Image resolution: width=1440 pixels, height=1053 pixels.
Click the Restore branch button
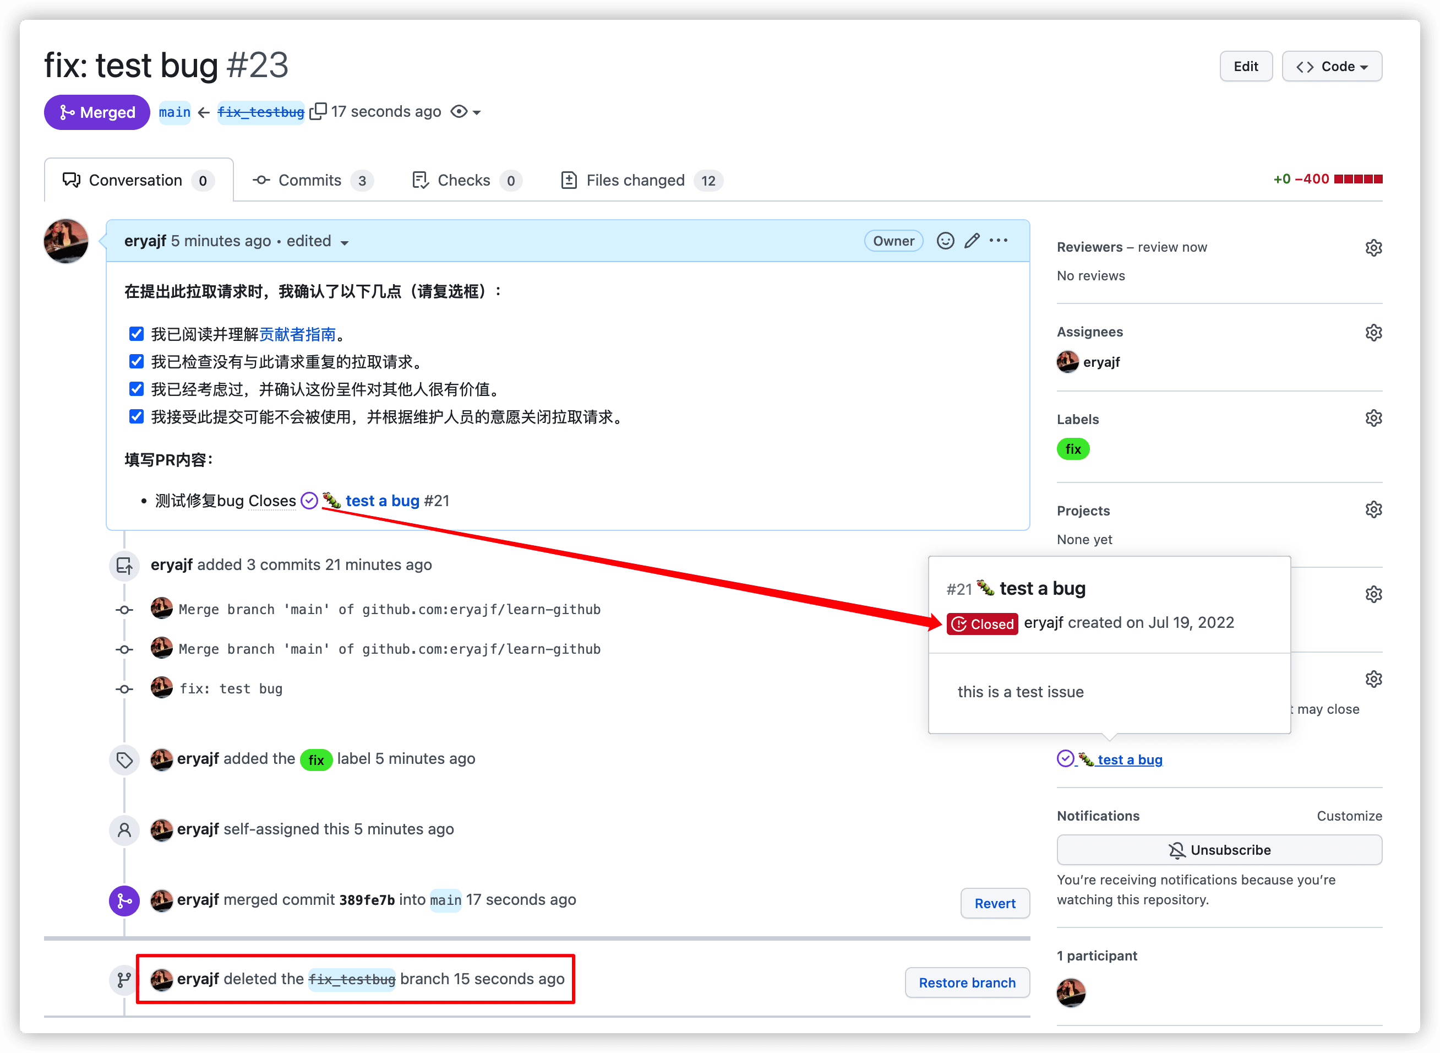(x=967, y=983)
